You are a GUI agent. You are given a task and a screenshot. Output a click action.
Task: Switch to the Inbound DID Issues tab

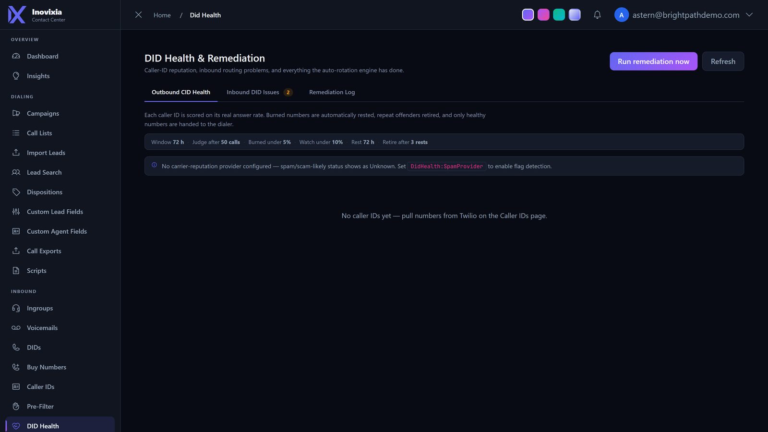tap(259, 92)
